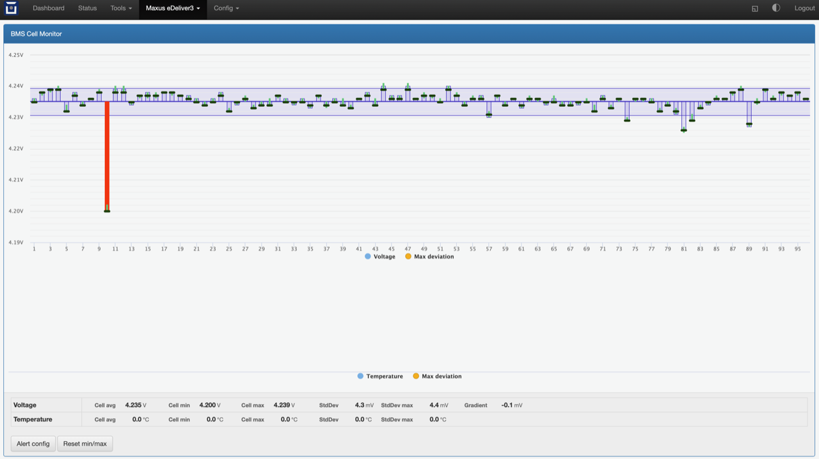The width and height of the screenshot is (819, 459).
Task: Click the OVMS logo icon
Action: pos(12,8)
